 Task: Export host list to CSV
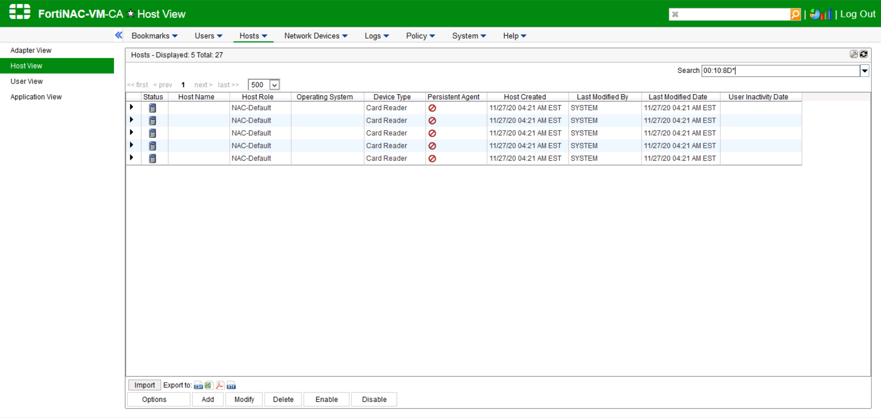click(x=198, y=385)
